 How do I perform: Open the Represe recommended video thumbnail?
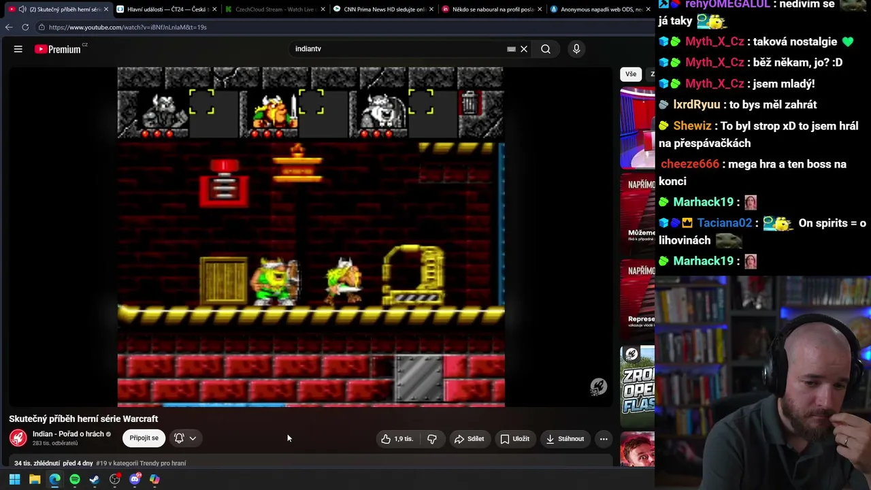(x=638, y=299)
